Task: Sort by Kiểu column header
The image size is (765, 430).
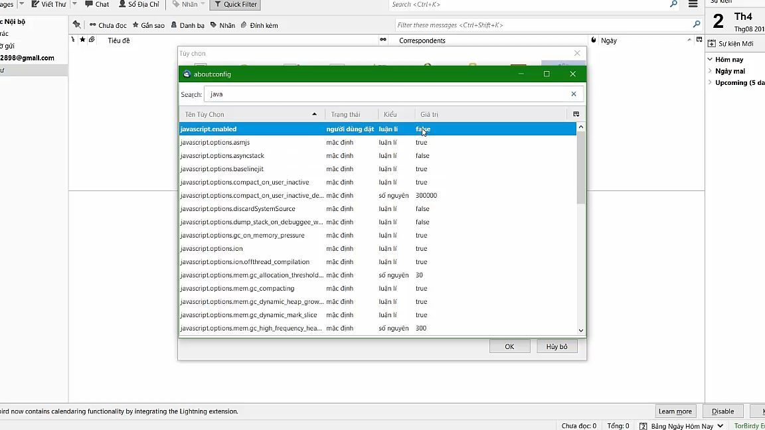Action: click(396, 114)
